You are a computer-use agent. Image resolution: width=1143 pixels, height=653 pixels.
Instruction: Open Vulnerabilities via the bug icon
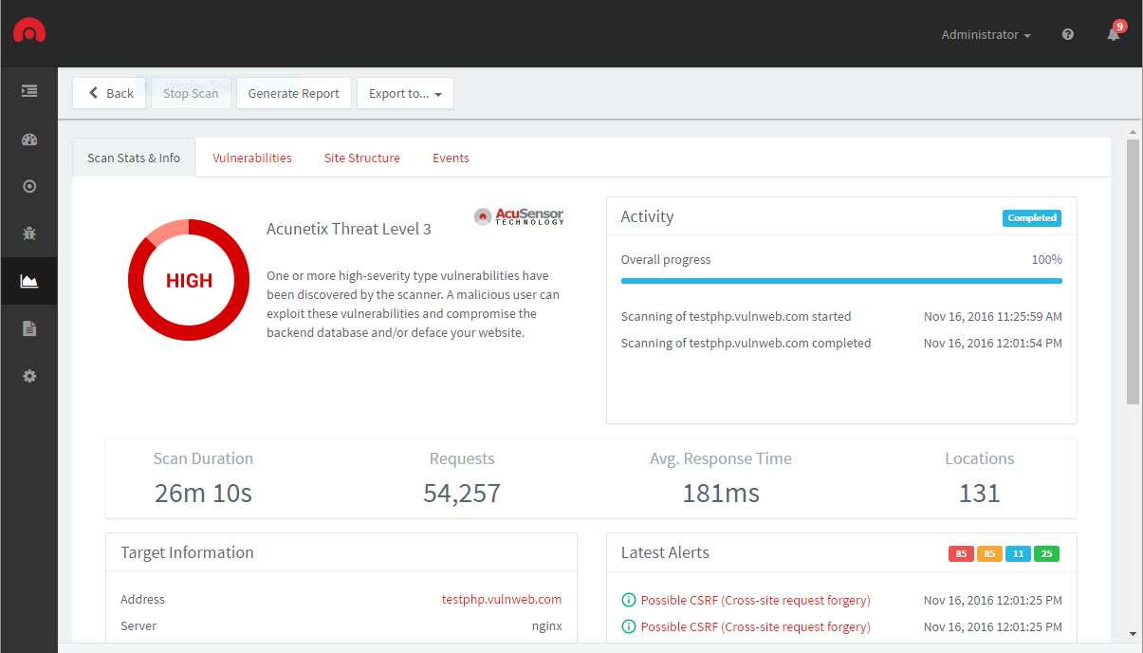click(x=29, y=233)
